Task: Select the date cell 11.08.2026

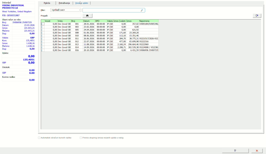Action: point(89,44)
